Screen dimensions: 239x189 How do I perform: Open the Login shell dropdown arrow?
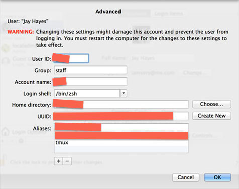point(124,93)
